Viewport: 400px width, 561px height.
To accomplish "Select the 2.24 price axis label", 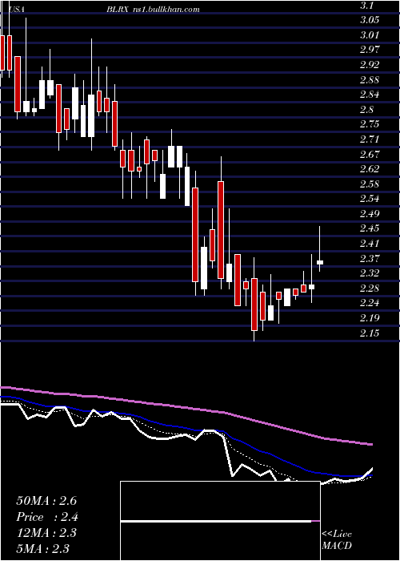I will (370, 304).
